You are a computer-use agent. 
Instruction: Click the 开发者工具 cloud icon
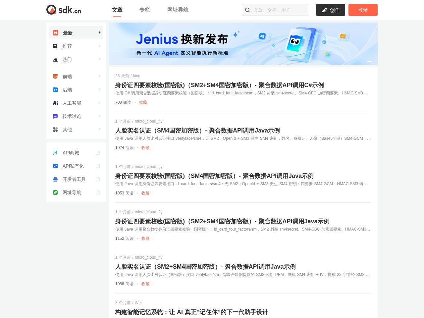(x=55, y=179)
